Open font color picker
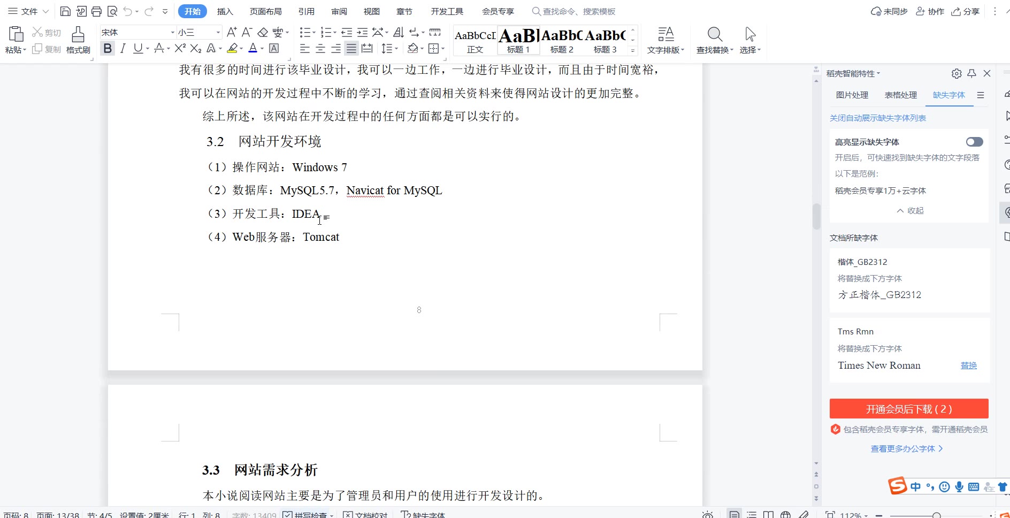Image resolution: width=1010 pixels, height=518 pixels. [x=262, y=49]
